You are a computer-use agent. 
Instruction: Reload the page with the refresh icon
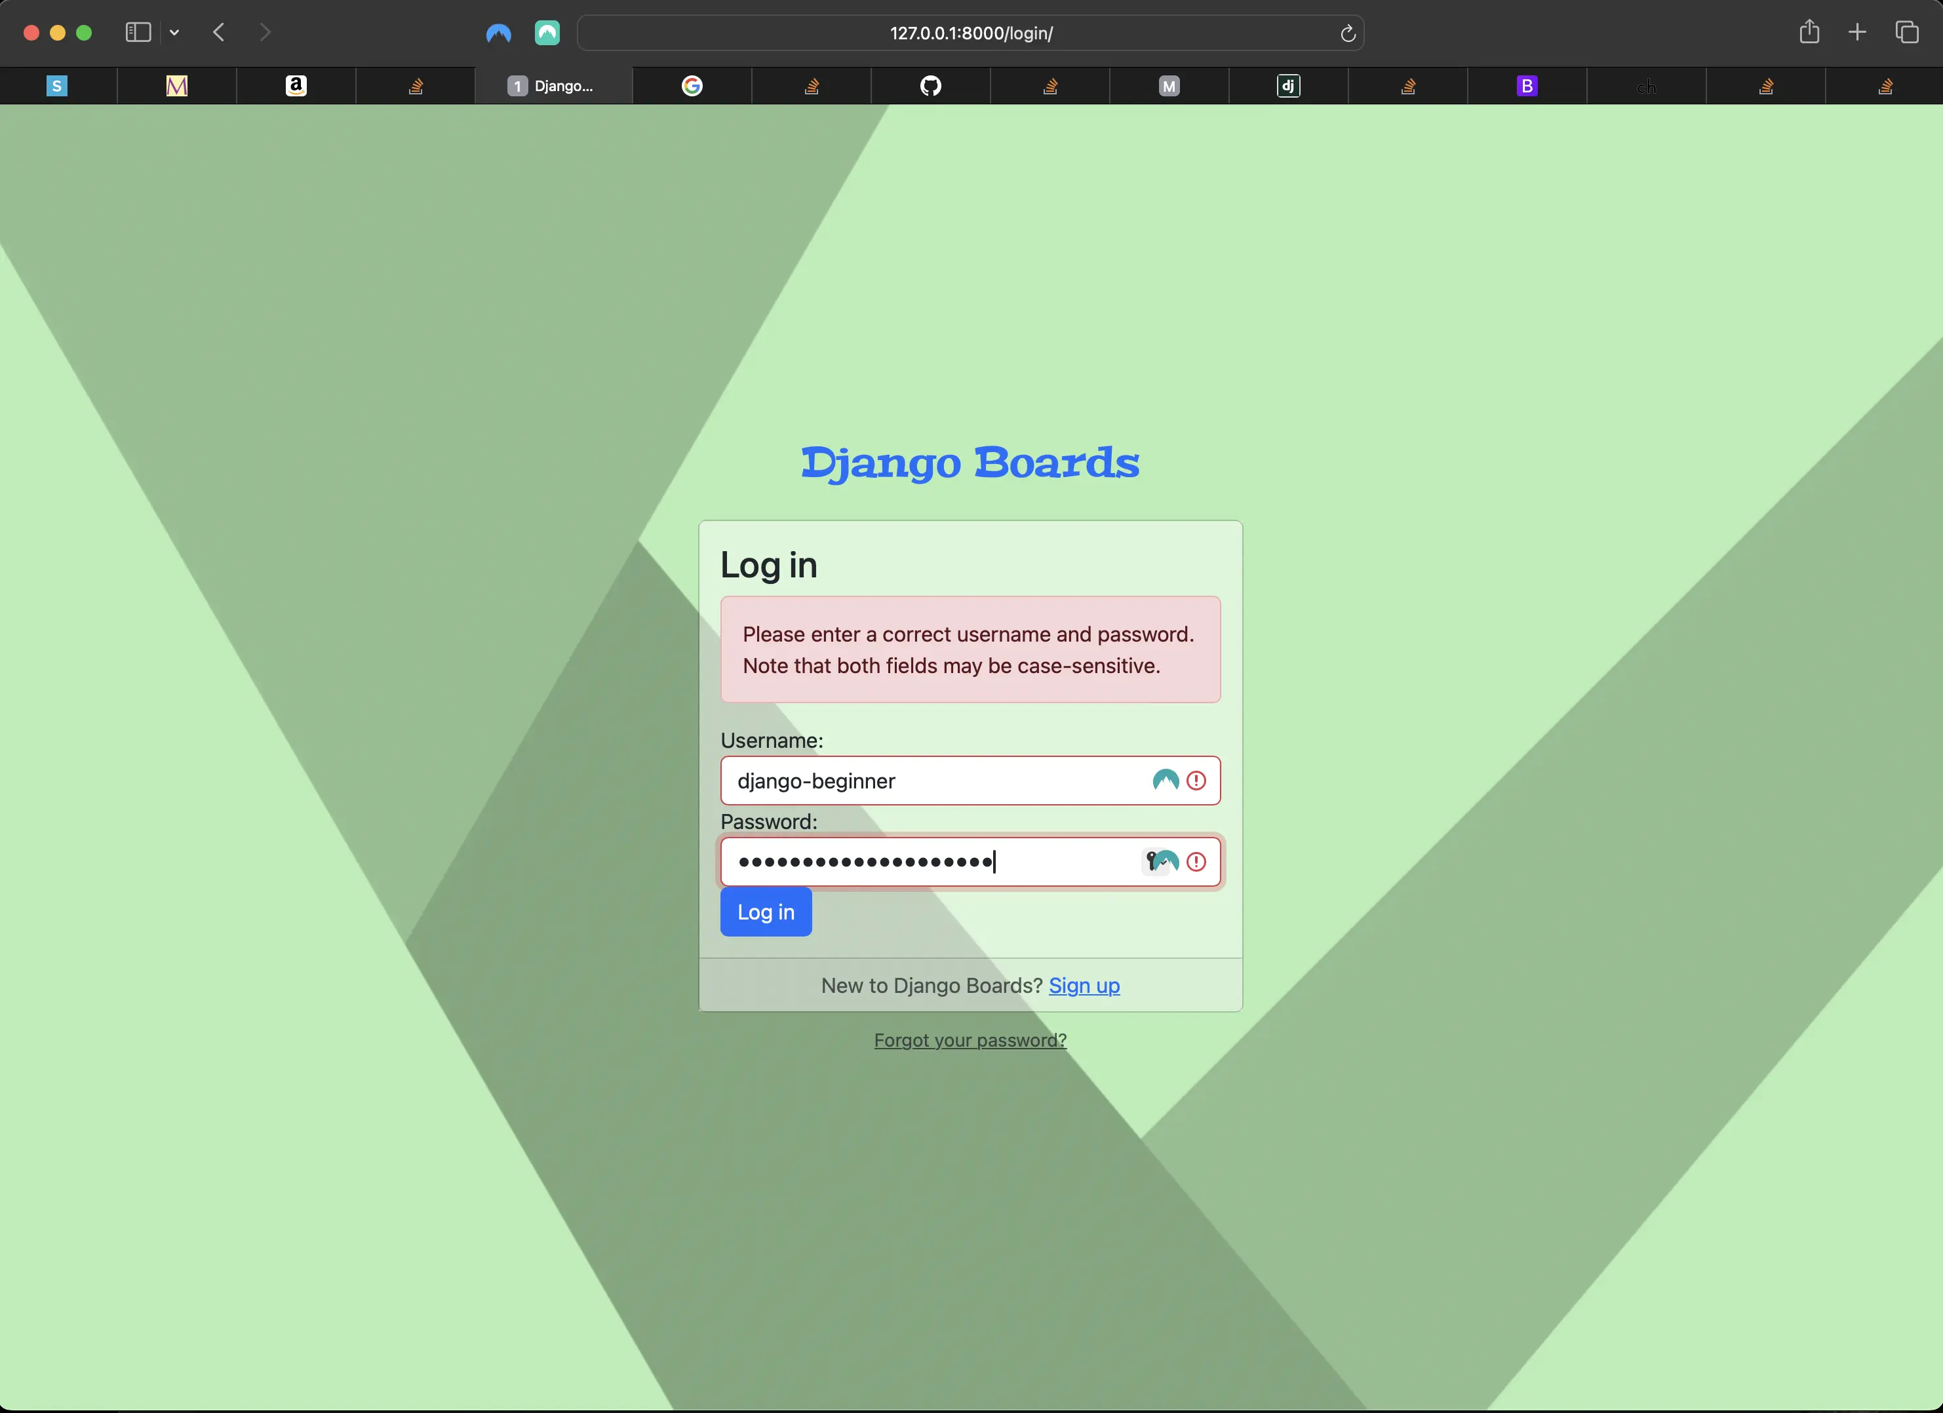[1348, 33]
